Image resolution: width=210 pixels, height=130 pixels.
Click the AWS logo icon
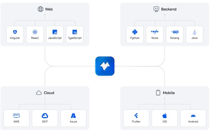point(16,115)
